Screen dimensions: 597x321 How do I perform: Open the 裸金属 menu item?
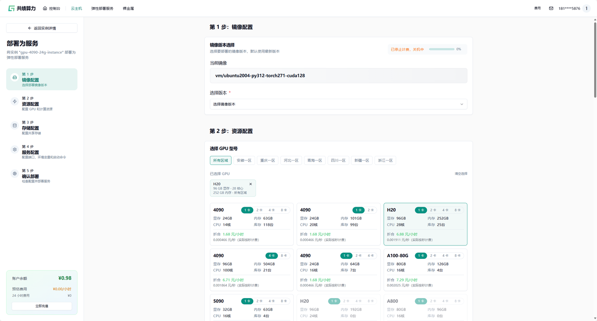point(128,8)
